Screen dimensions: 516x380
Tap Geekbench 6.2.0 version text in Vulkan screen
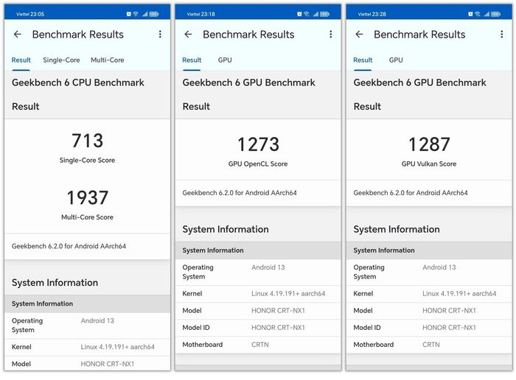(x=411, y=193)
